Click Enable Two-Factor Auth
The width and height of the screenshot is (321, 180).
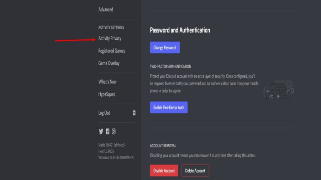click(x=169, y=107)
